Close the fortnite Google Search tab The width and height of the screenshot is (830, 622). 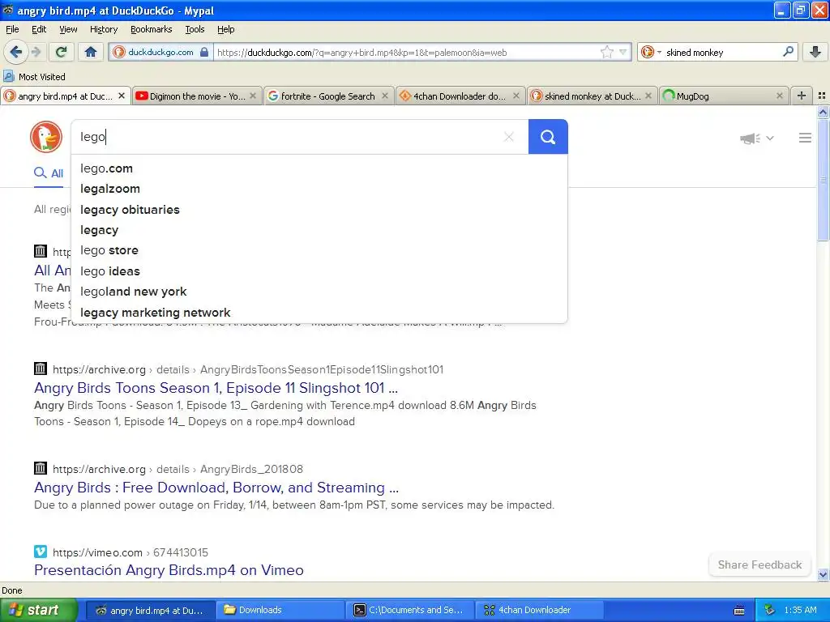[x=385, y=96]
